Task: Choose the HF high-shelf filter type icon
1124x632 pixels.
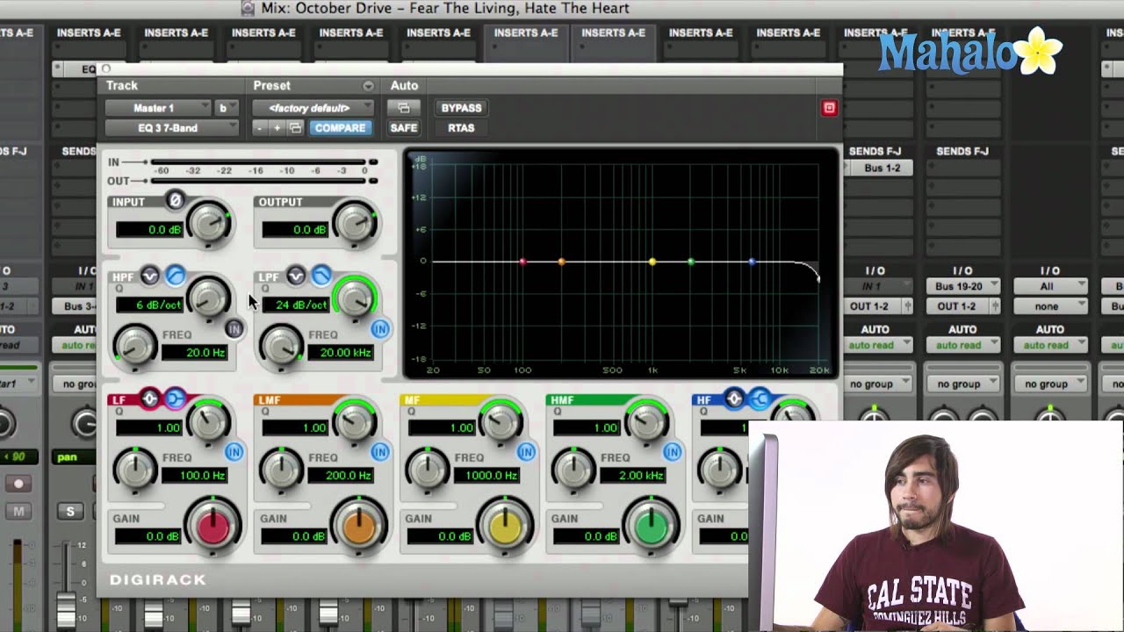Action: (x=760, y=399)
